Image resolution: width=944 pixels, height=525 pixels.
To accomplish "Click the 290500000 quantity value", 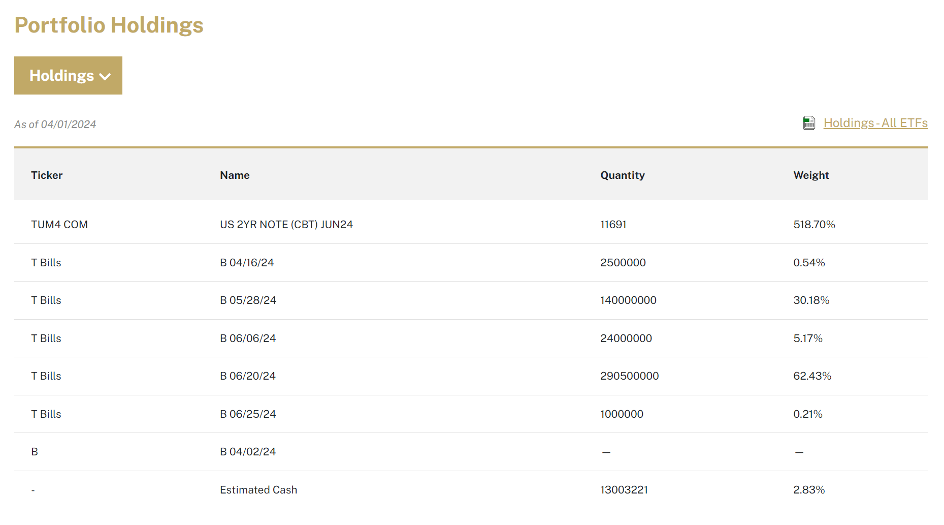I will 629,376.
